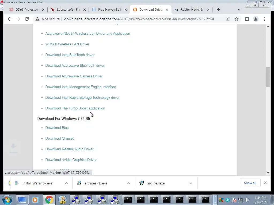Select the last installer taskbar icon
This screenshot has height=205, width=274.
pyautogui.click(x=115, y=200)
